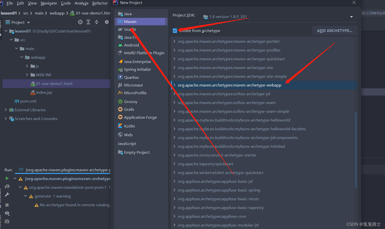Image resolution: width=385 pixels, height=229 pixels.
Task: Select Java project type
Action: pos(141,14)
